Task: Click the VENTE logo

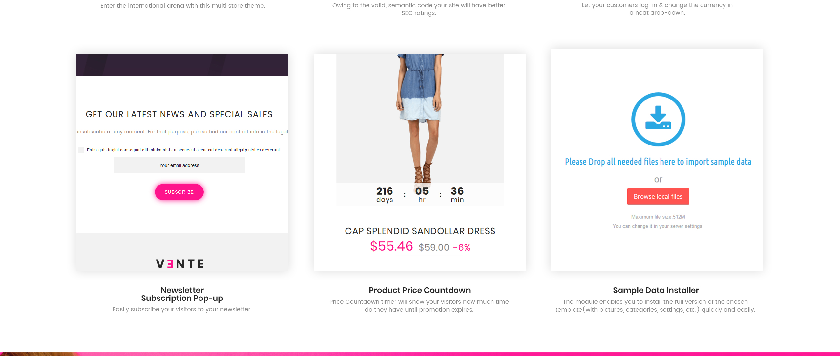Action: pos(180,264)
